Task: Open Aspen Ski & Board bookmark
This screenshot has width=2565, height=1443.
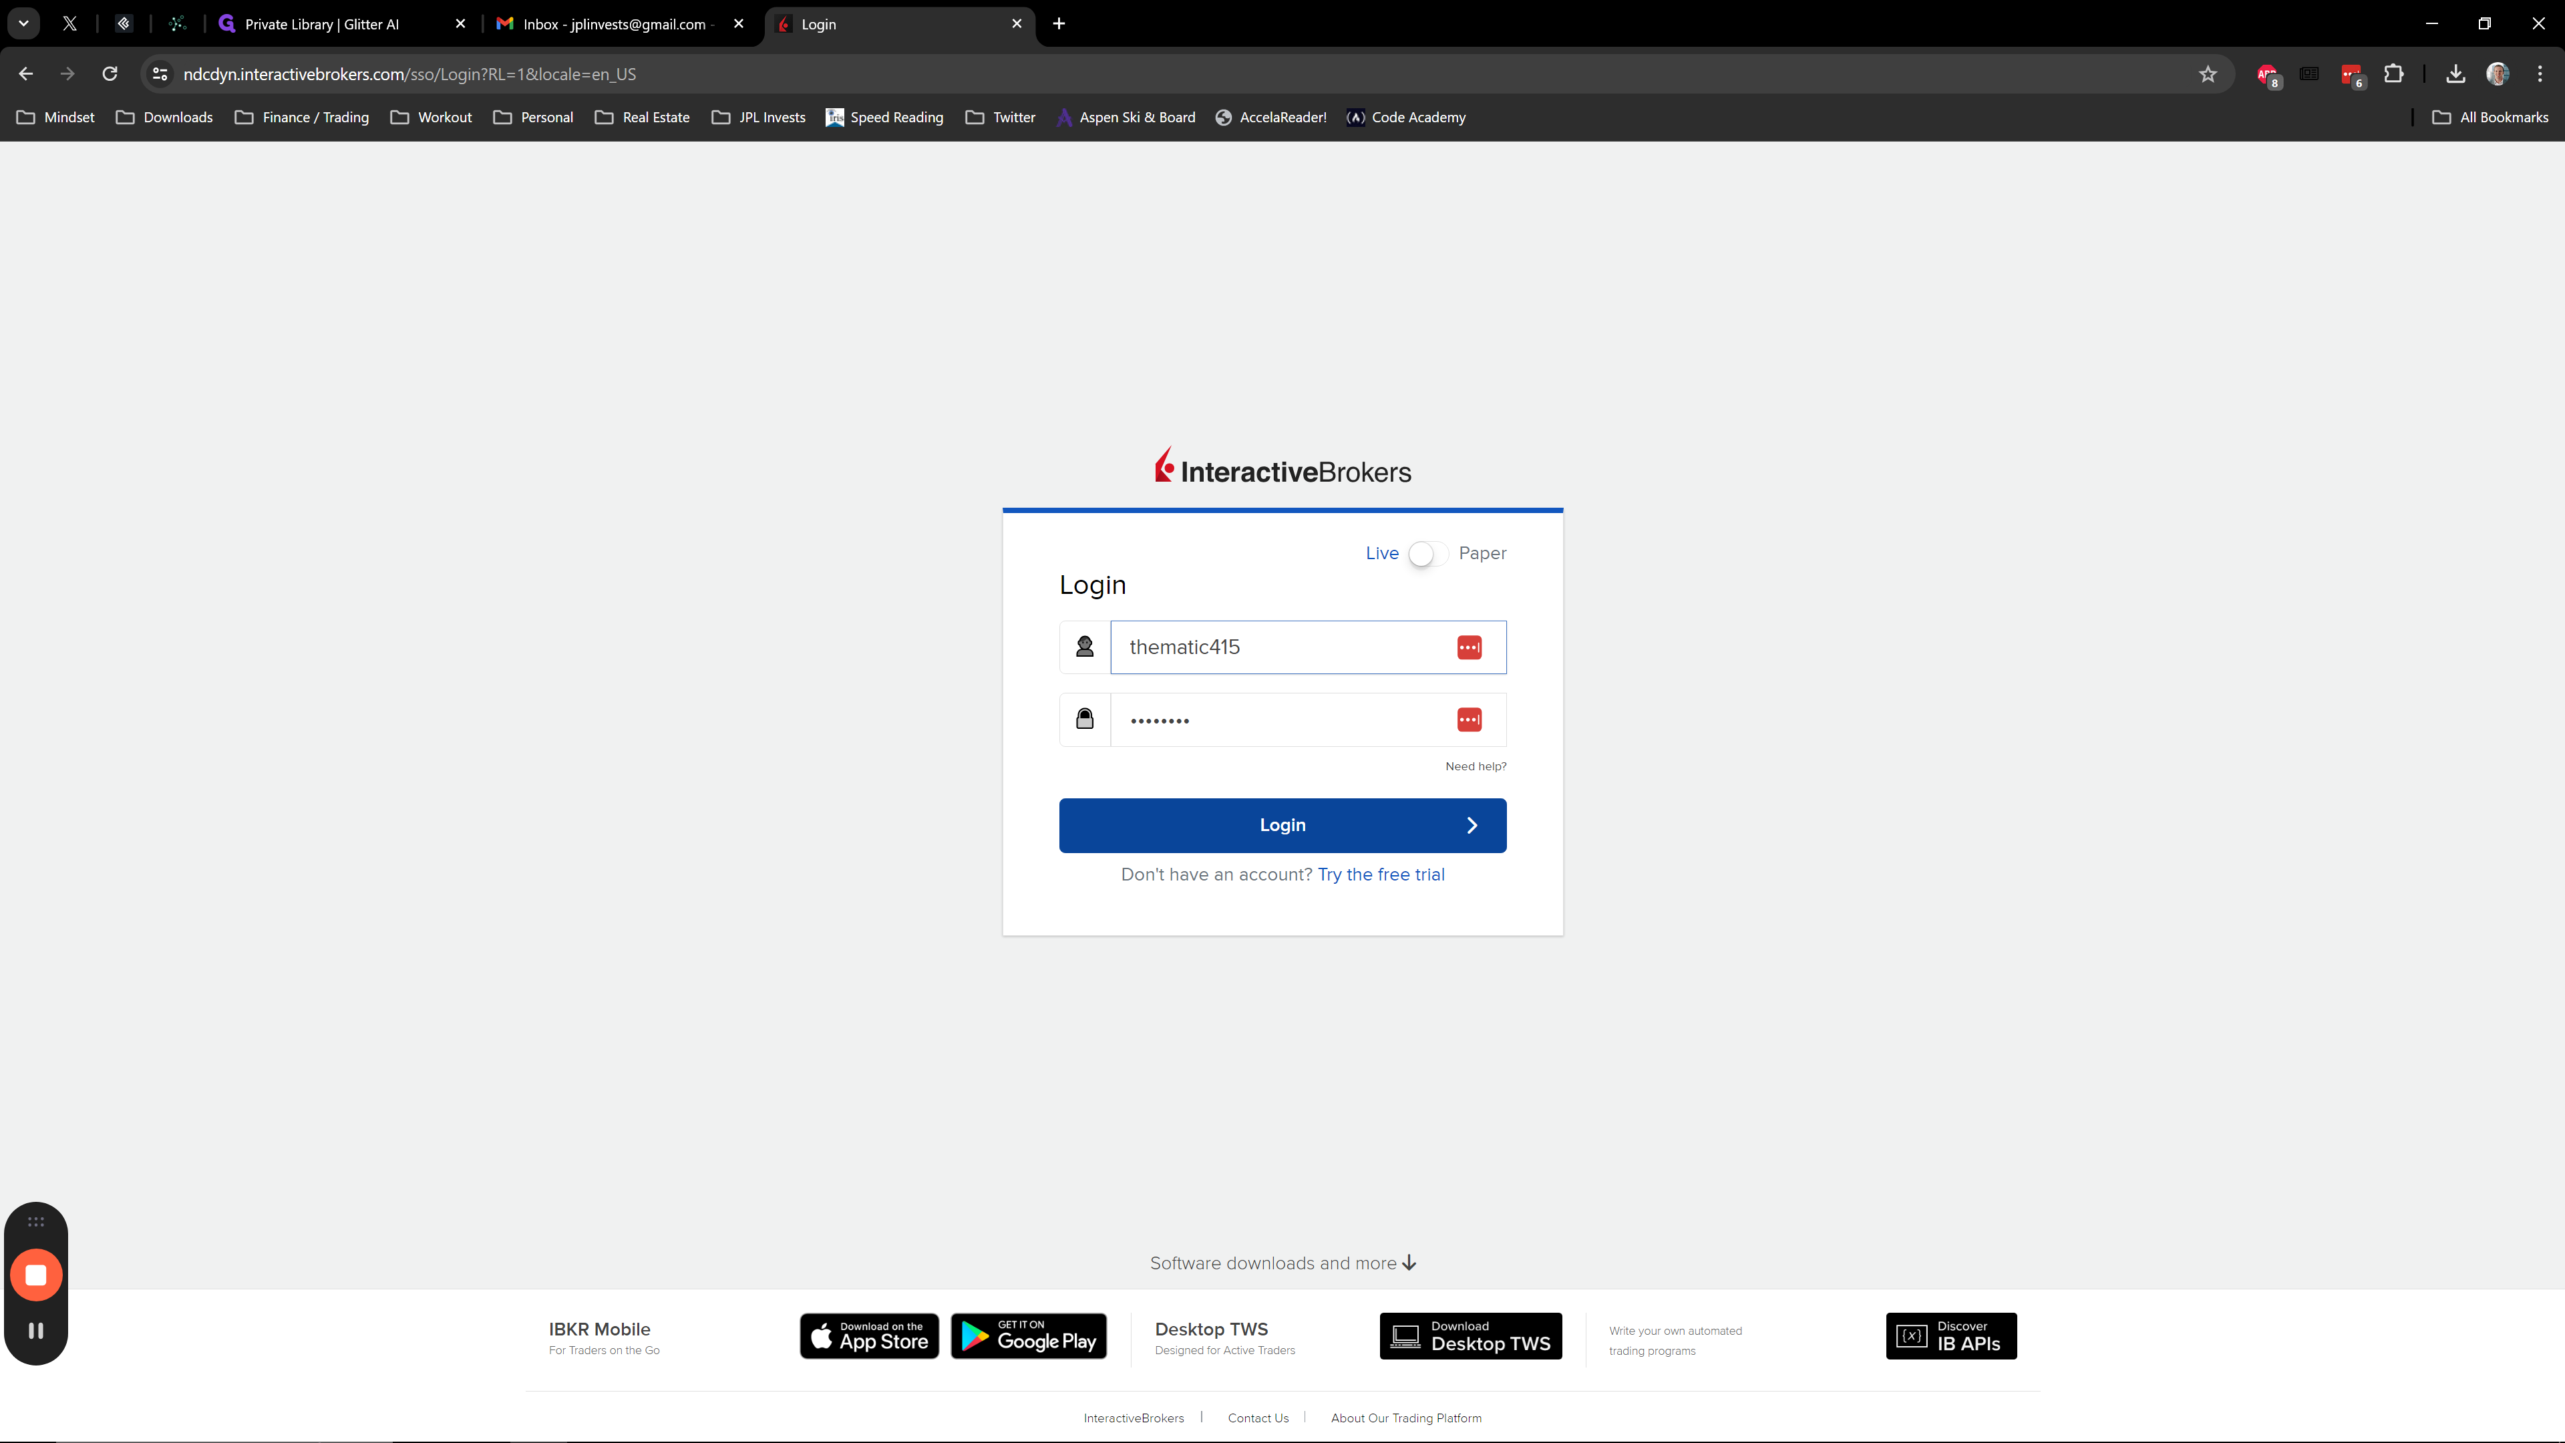Action: coord(1126,118)
